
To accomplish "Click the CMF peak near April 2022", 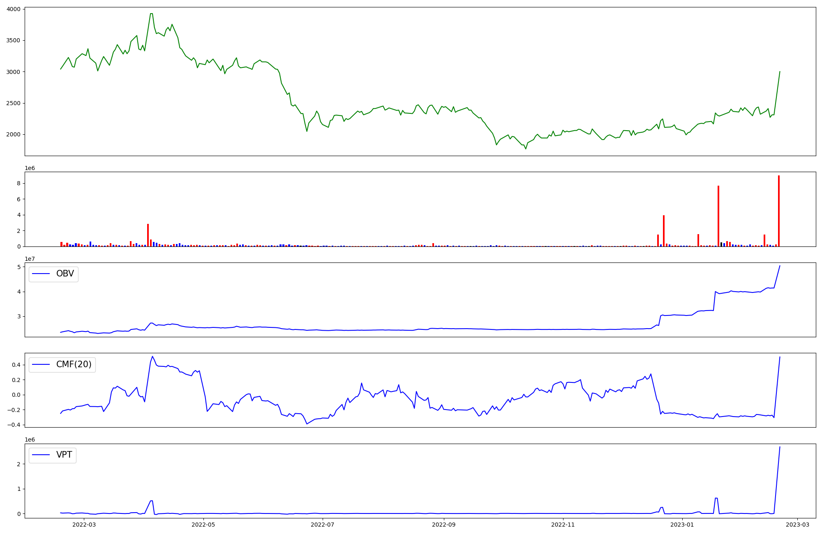I will (152, 357).
